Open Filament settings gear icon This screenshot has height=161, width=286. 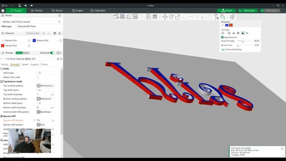pyautogui.click(x=59, y=33)
